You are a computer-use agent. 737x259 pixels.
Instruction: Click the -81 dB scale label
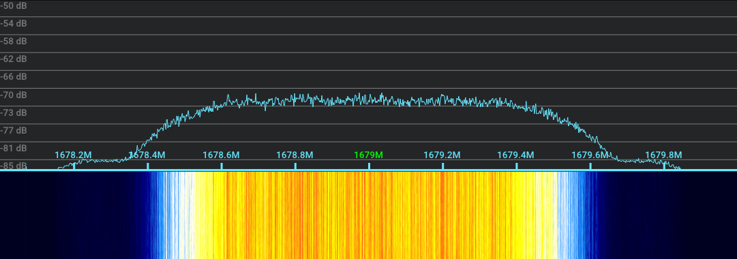[x=14, y=148]
